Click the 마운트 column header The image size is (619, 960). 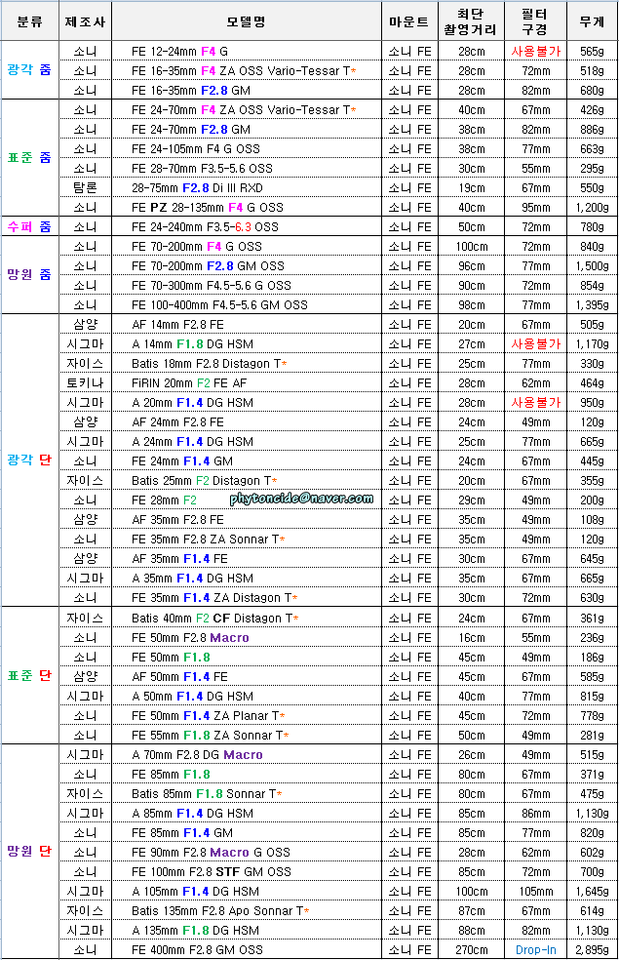409,22
